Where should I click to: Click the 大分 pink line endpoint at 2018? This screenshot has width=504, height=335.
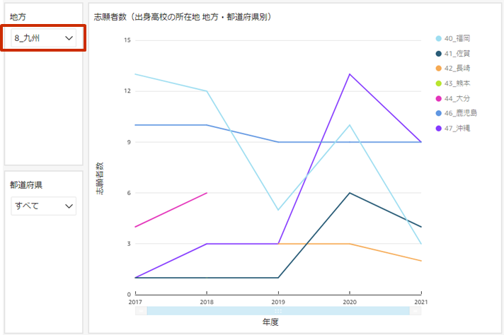pos(206,193)
